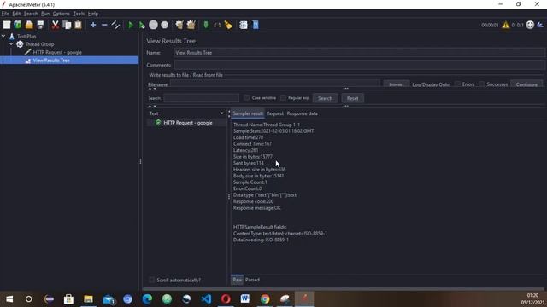Select the Parsed view tab
This screenshot has height=307, width=547.
tap(252, 280)
